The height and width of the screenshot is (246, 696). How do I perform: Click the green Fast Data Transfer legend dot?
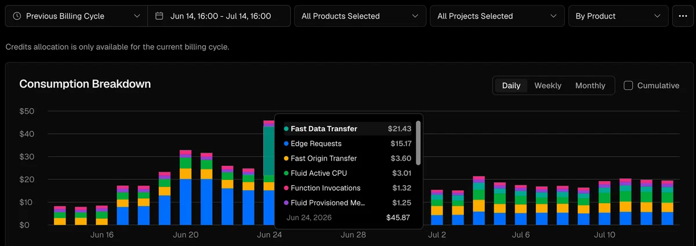(287, 129)
